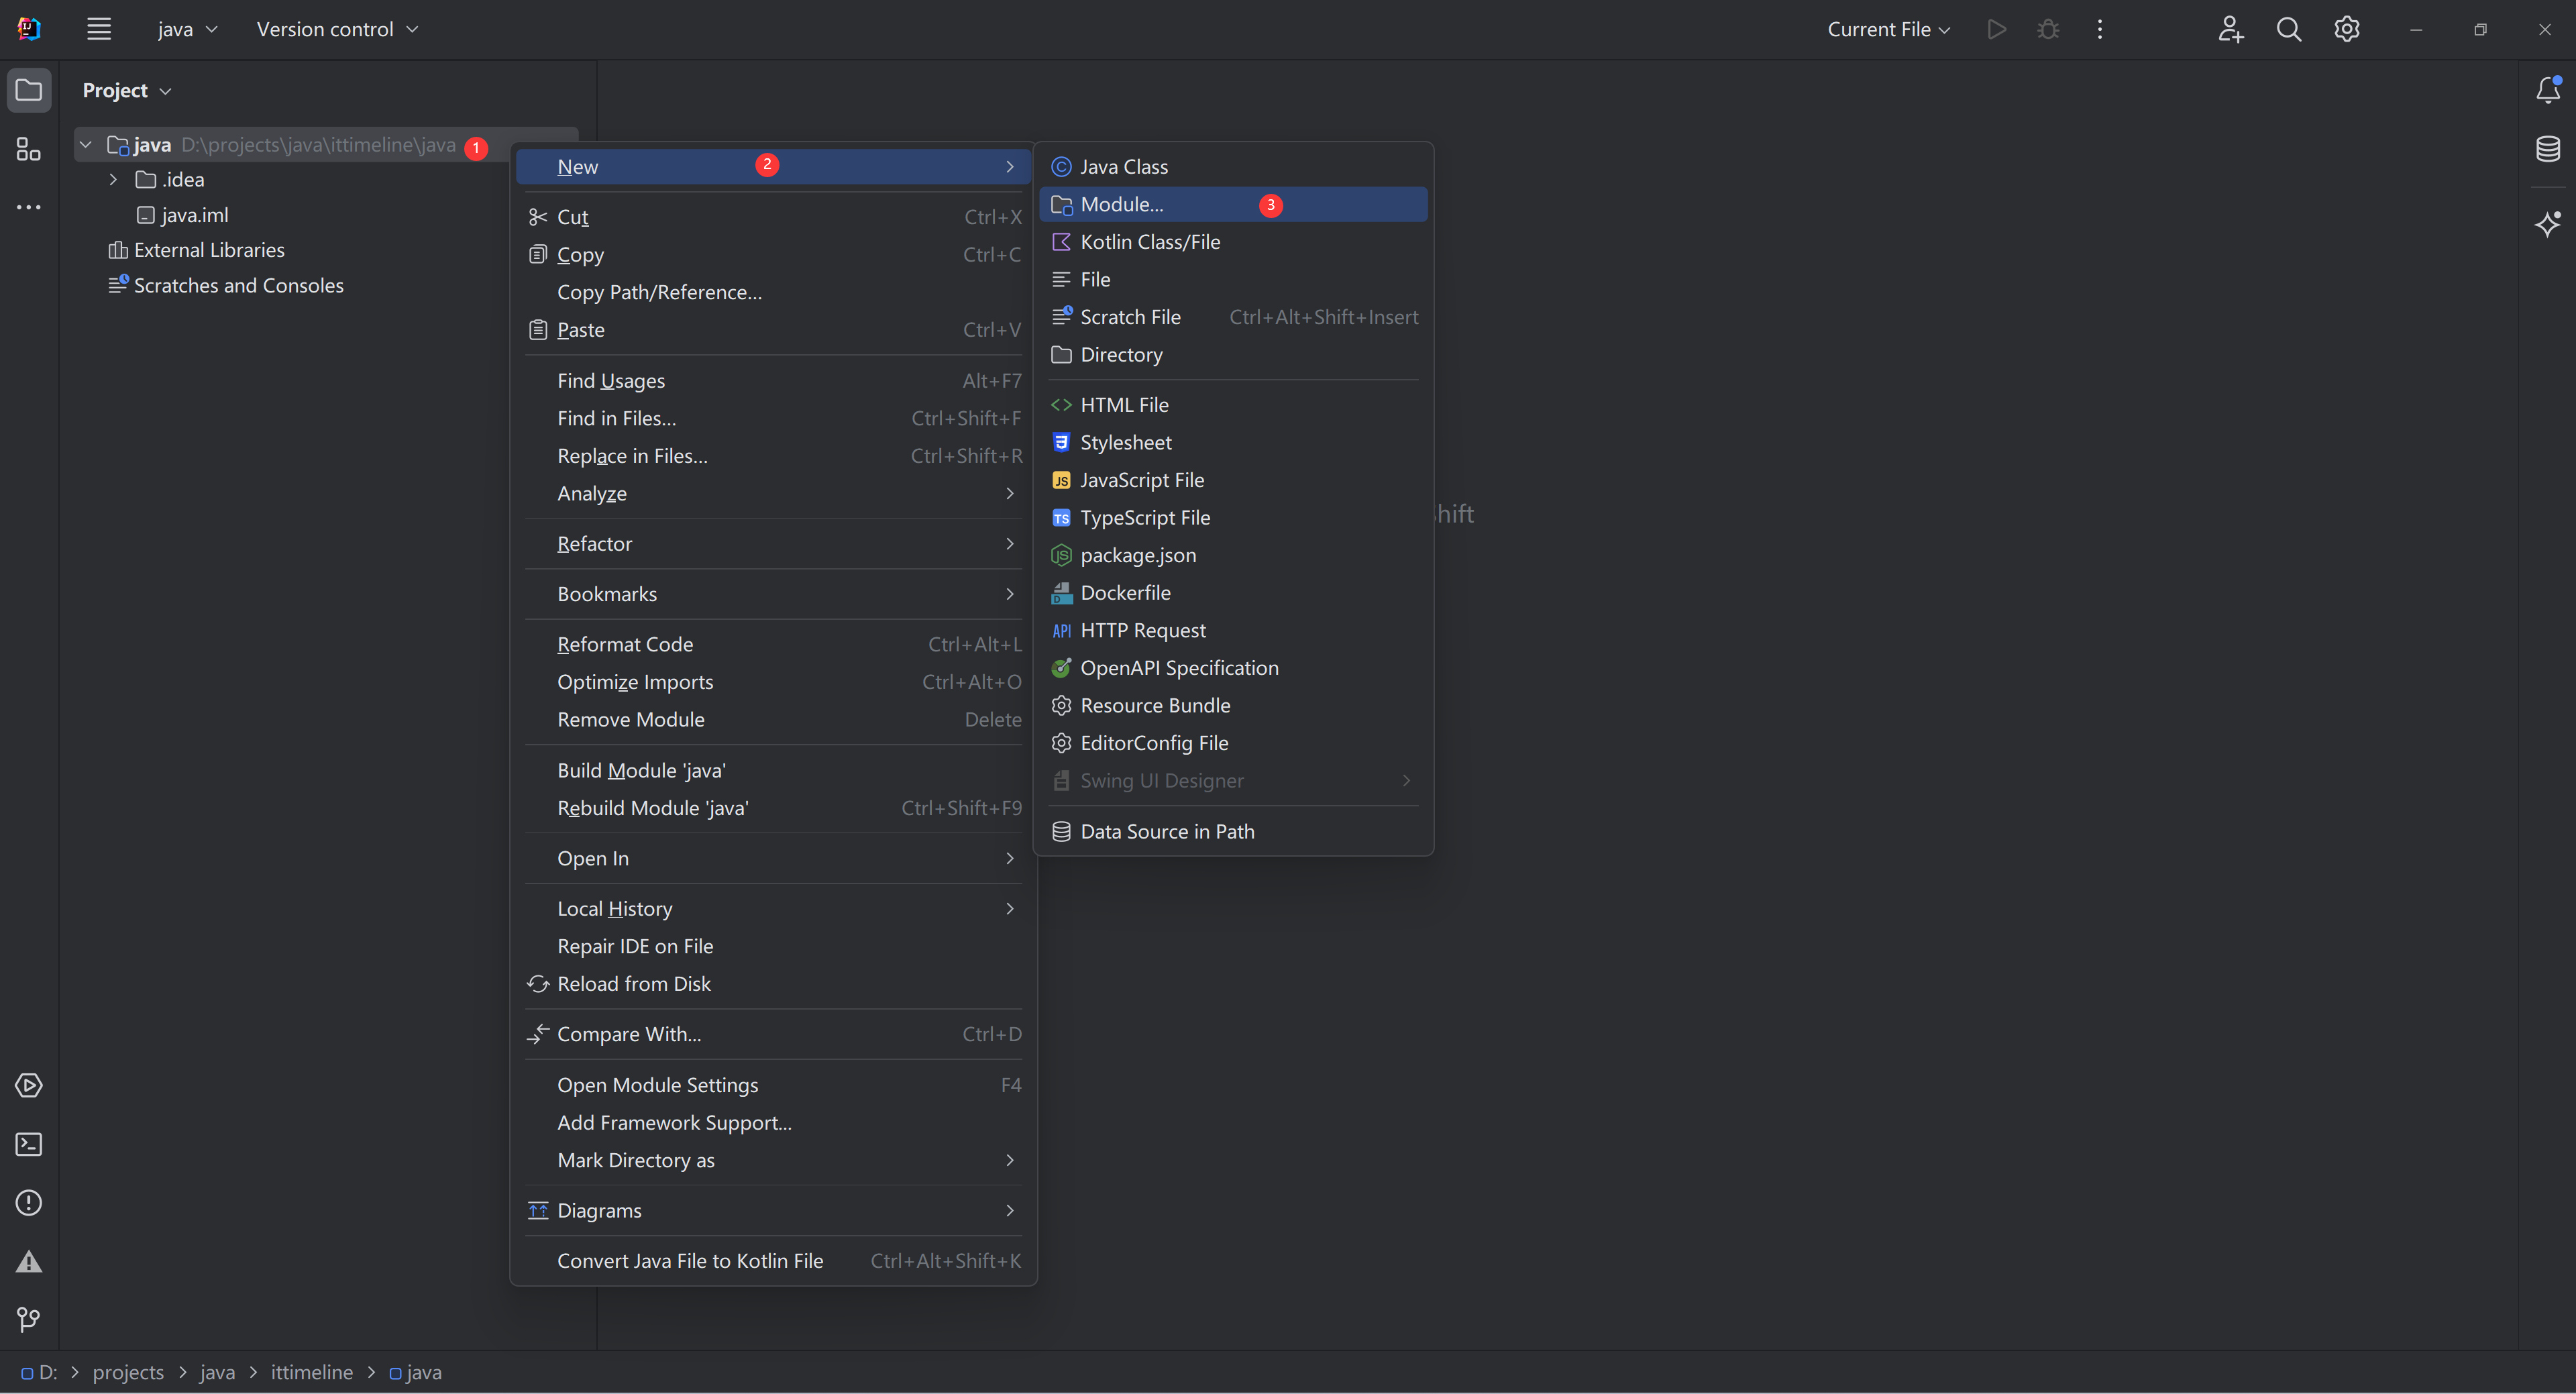
Task: Create new JavaScript File
Action: pyautogui.click(x=1233, y=480)
